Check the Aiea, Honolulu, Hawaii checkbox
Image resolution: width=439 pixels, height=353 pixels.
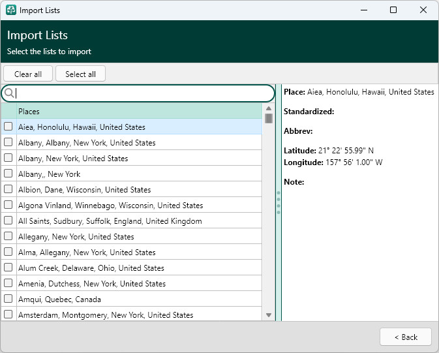[8, 127]
